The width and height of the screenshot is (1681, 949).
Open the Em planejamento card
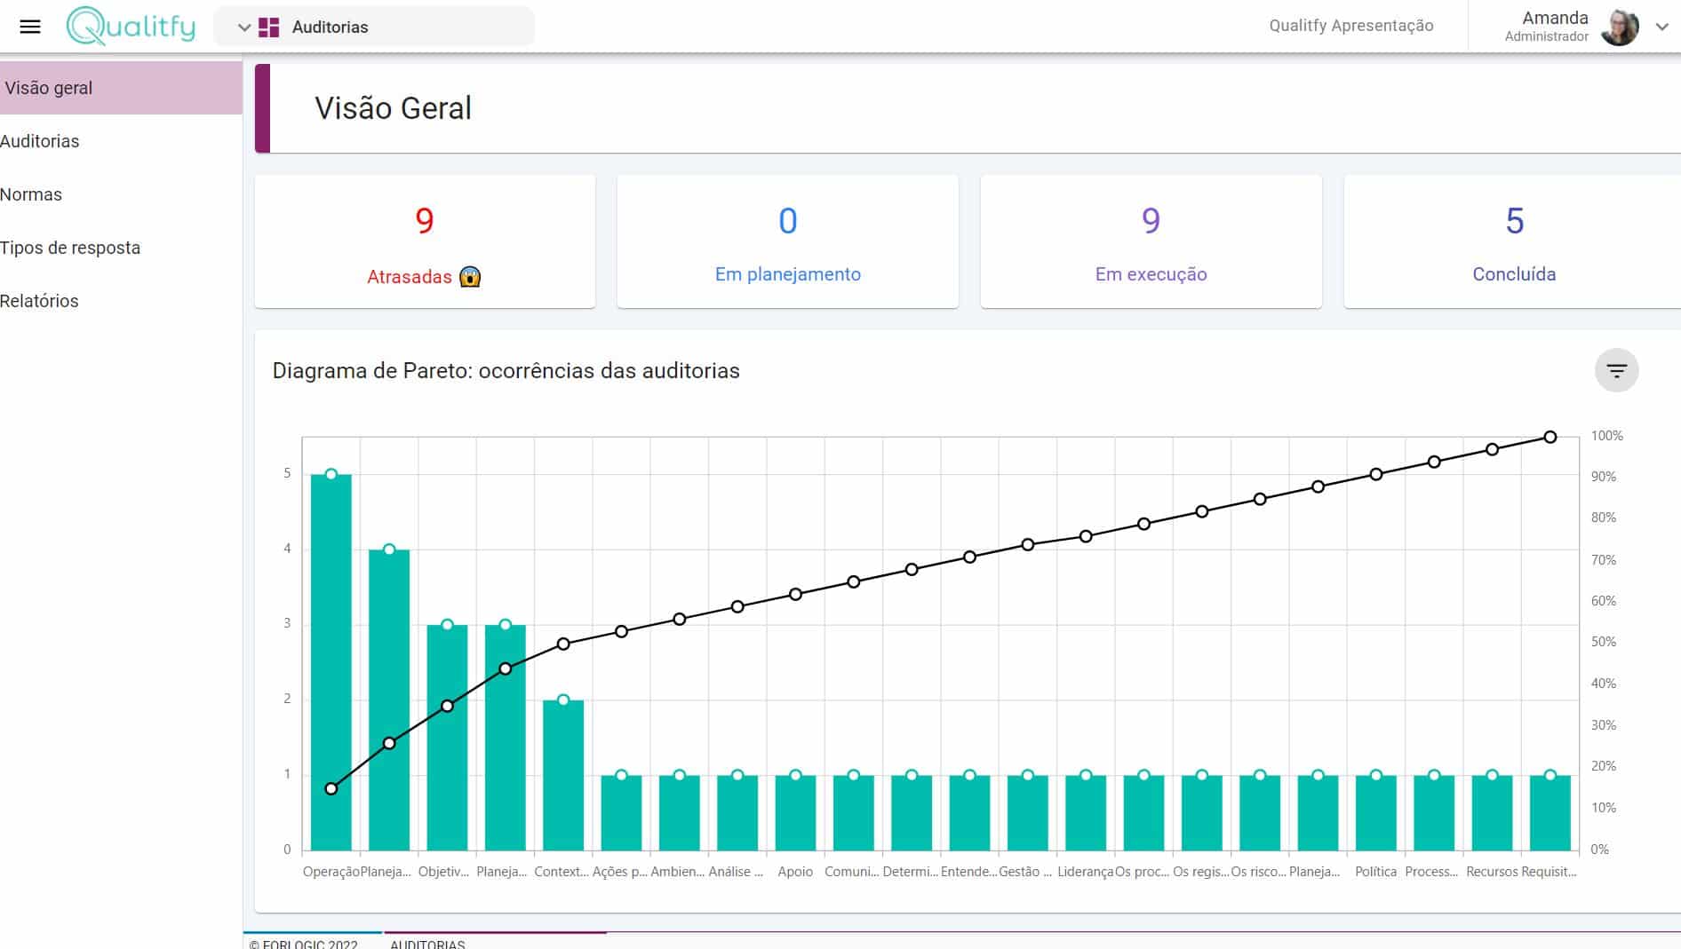point(787,241)
